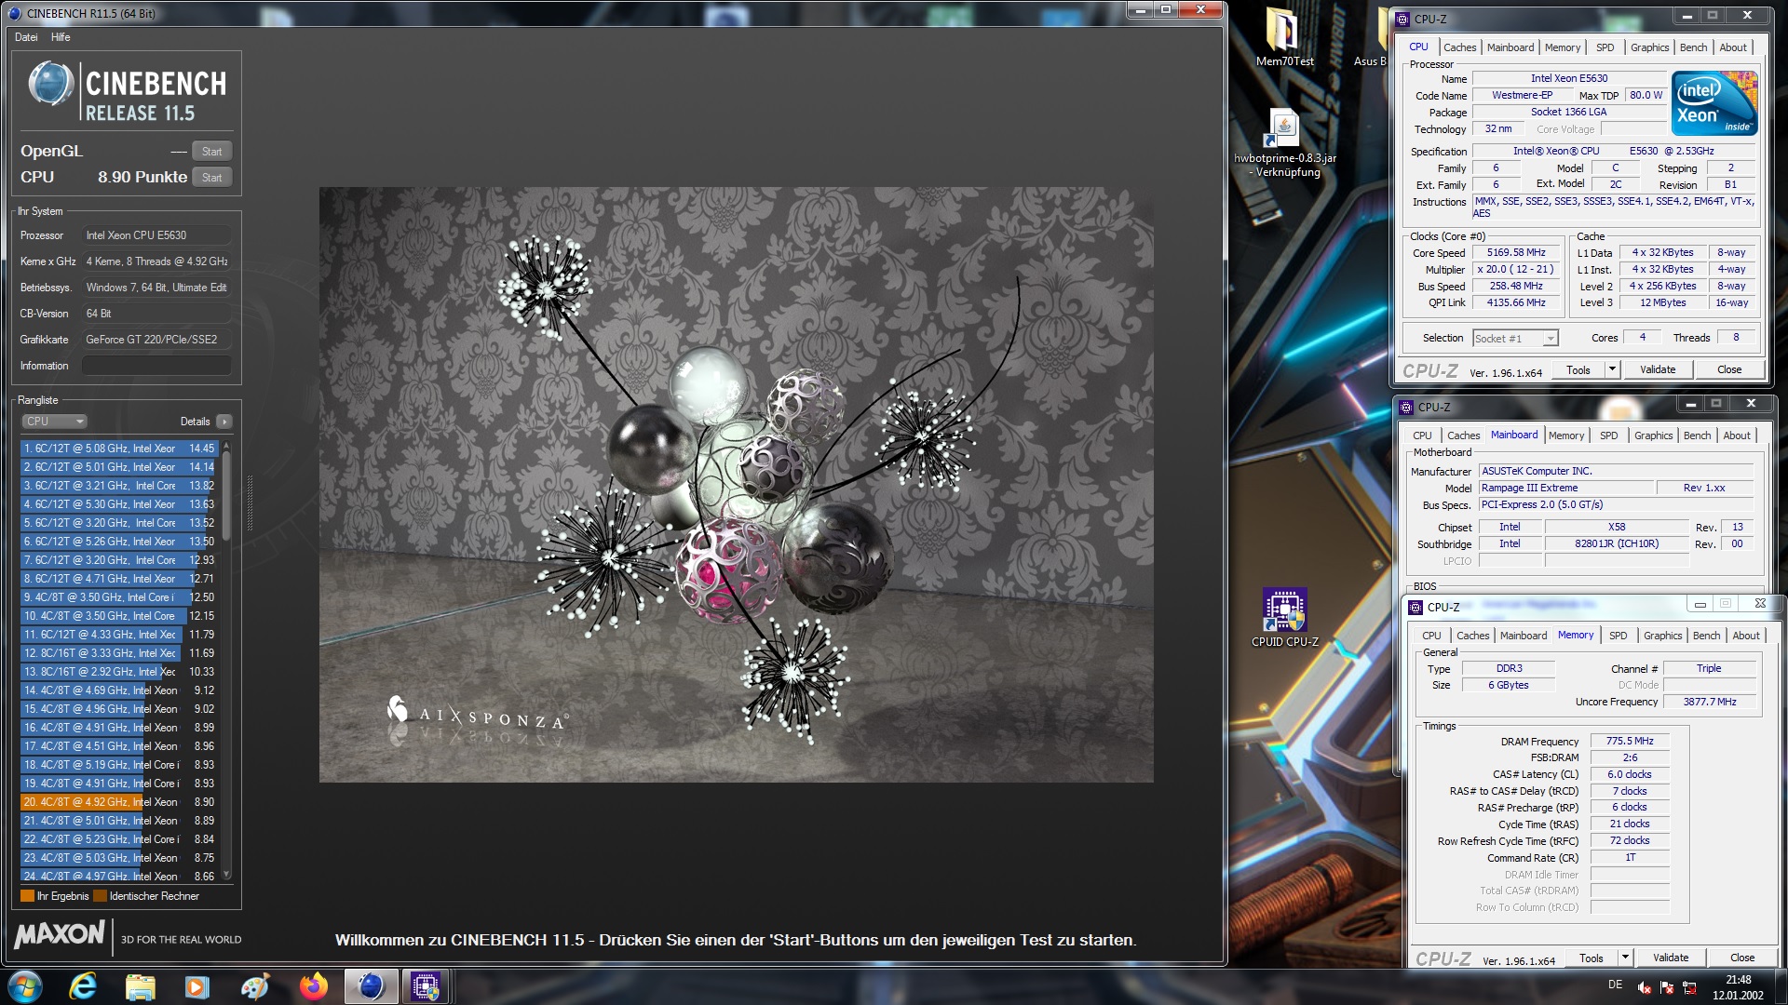Click the Cinebench sphere logo
Viewport: 1788px width, 1005px height.
51,85
